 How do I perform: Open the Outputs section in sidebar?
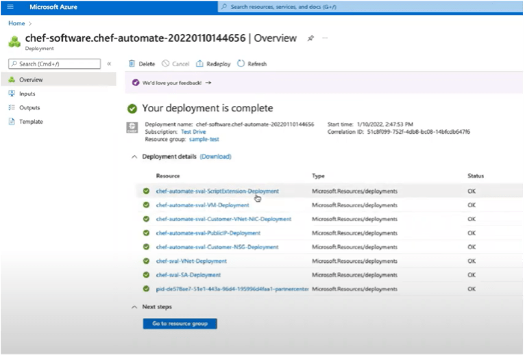29,107
